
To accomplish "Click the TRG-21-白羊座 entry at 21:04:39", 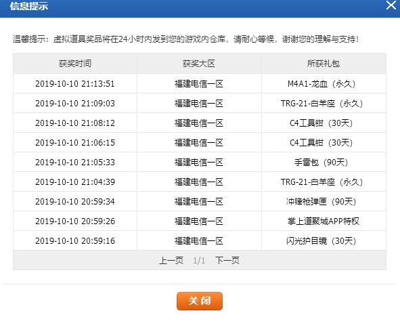I will [x=321, y=182].
